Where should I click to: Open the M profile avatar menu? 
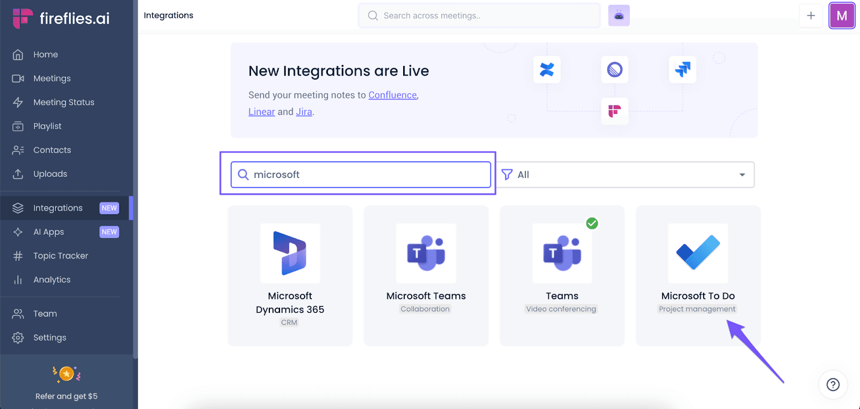pyautogui.click(x=842, y=16)
